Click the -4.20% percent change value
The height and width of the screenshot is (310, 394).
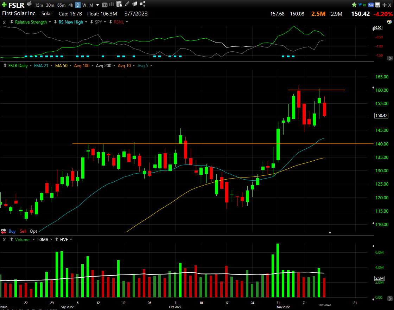[383, 14]
